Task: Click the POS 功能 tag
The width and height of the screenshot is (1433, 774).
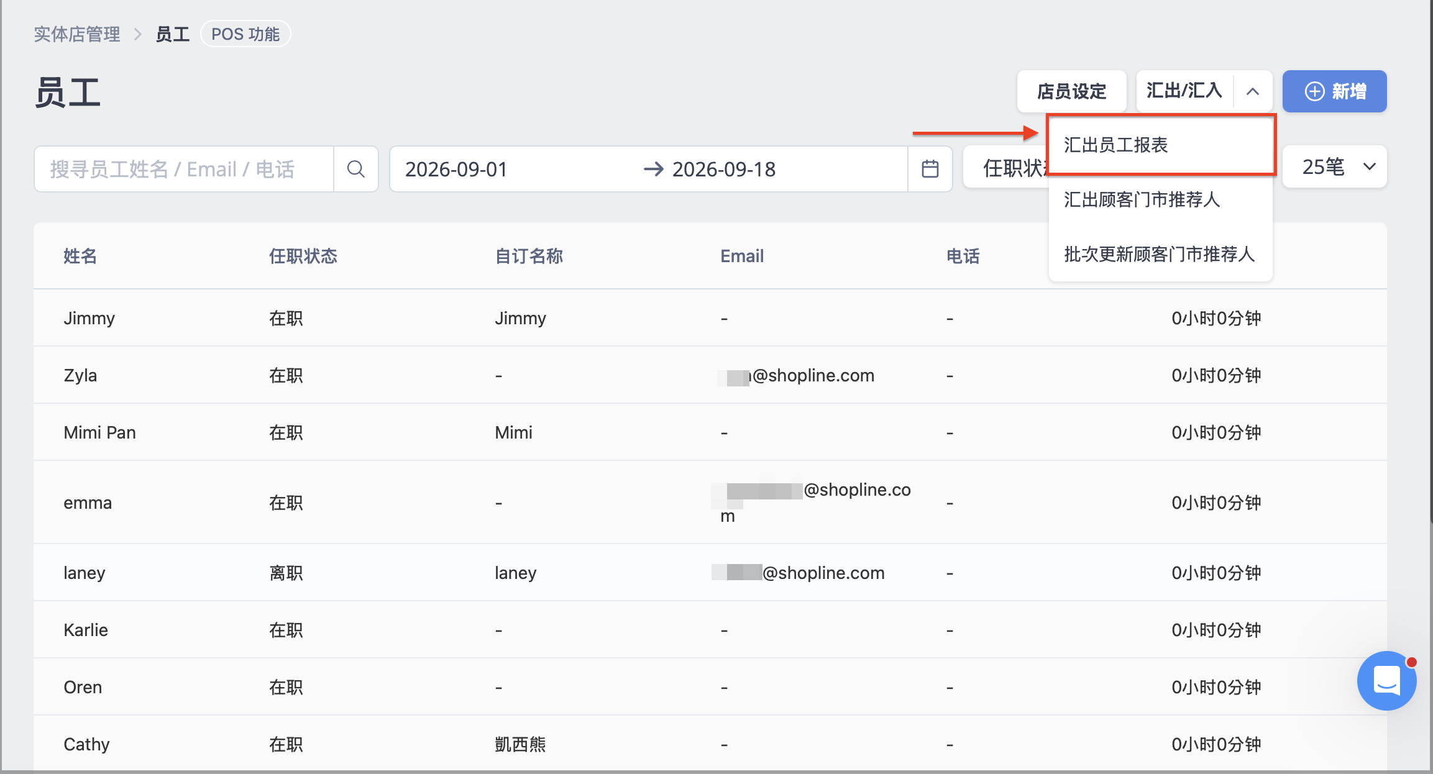Action: 245,34
